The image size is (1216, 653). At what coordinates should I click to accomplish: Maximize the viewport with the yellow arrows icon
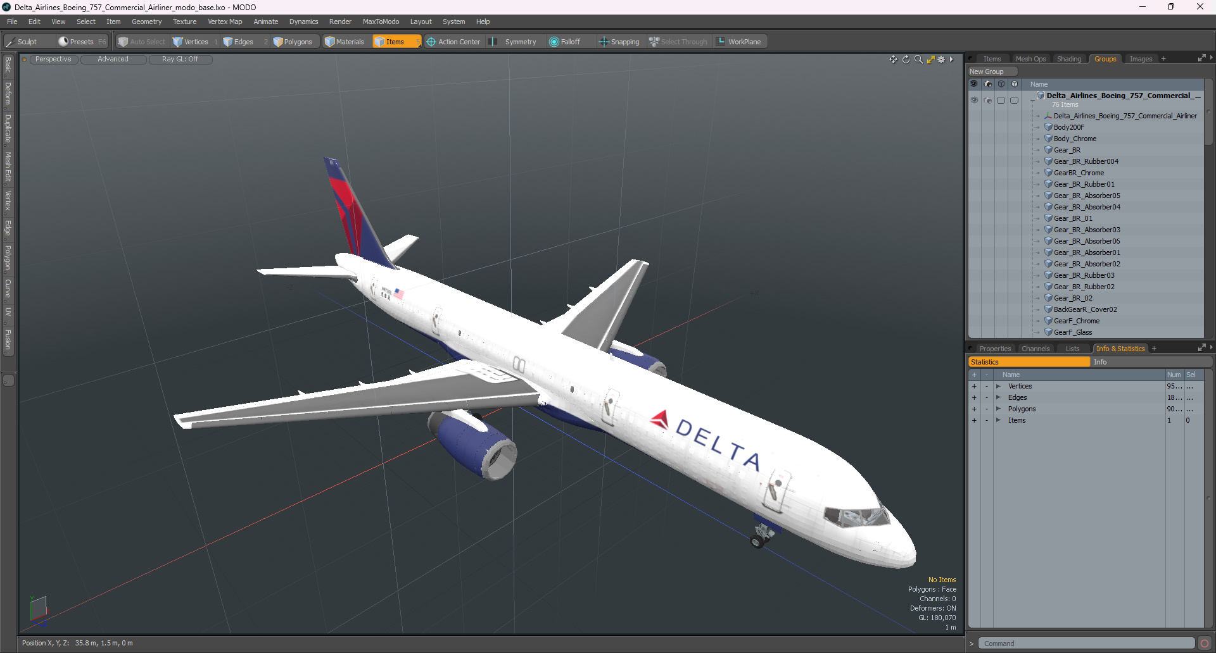coord(930,59)
